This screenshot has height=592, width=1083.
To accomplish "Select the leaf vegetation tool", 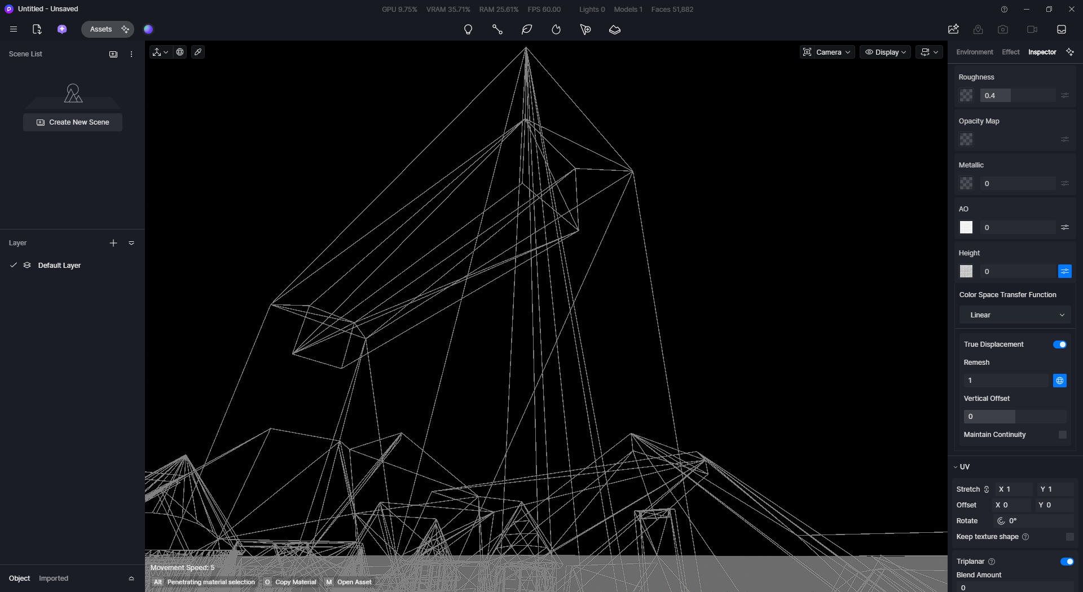I will [527, 29].
